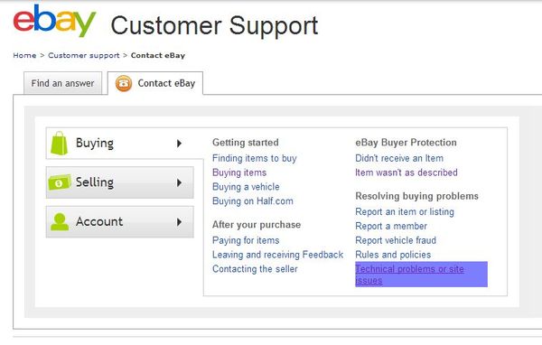The image size is (542, 345).
Task: Open Didn't receive an item link
Action: [399, 158]
